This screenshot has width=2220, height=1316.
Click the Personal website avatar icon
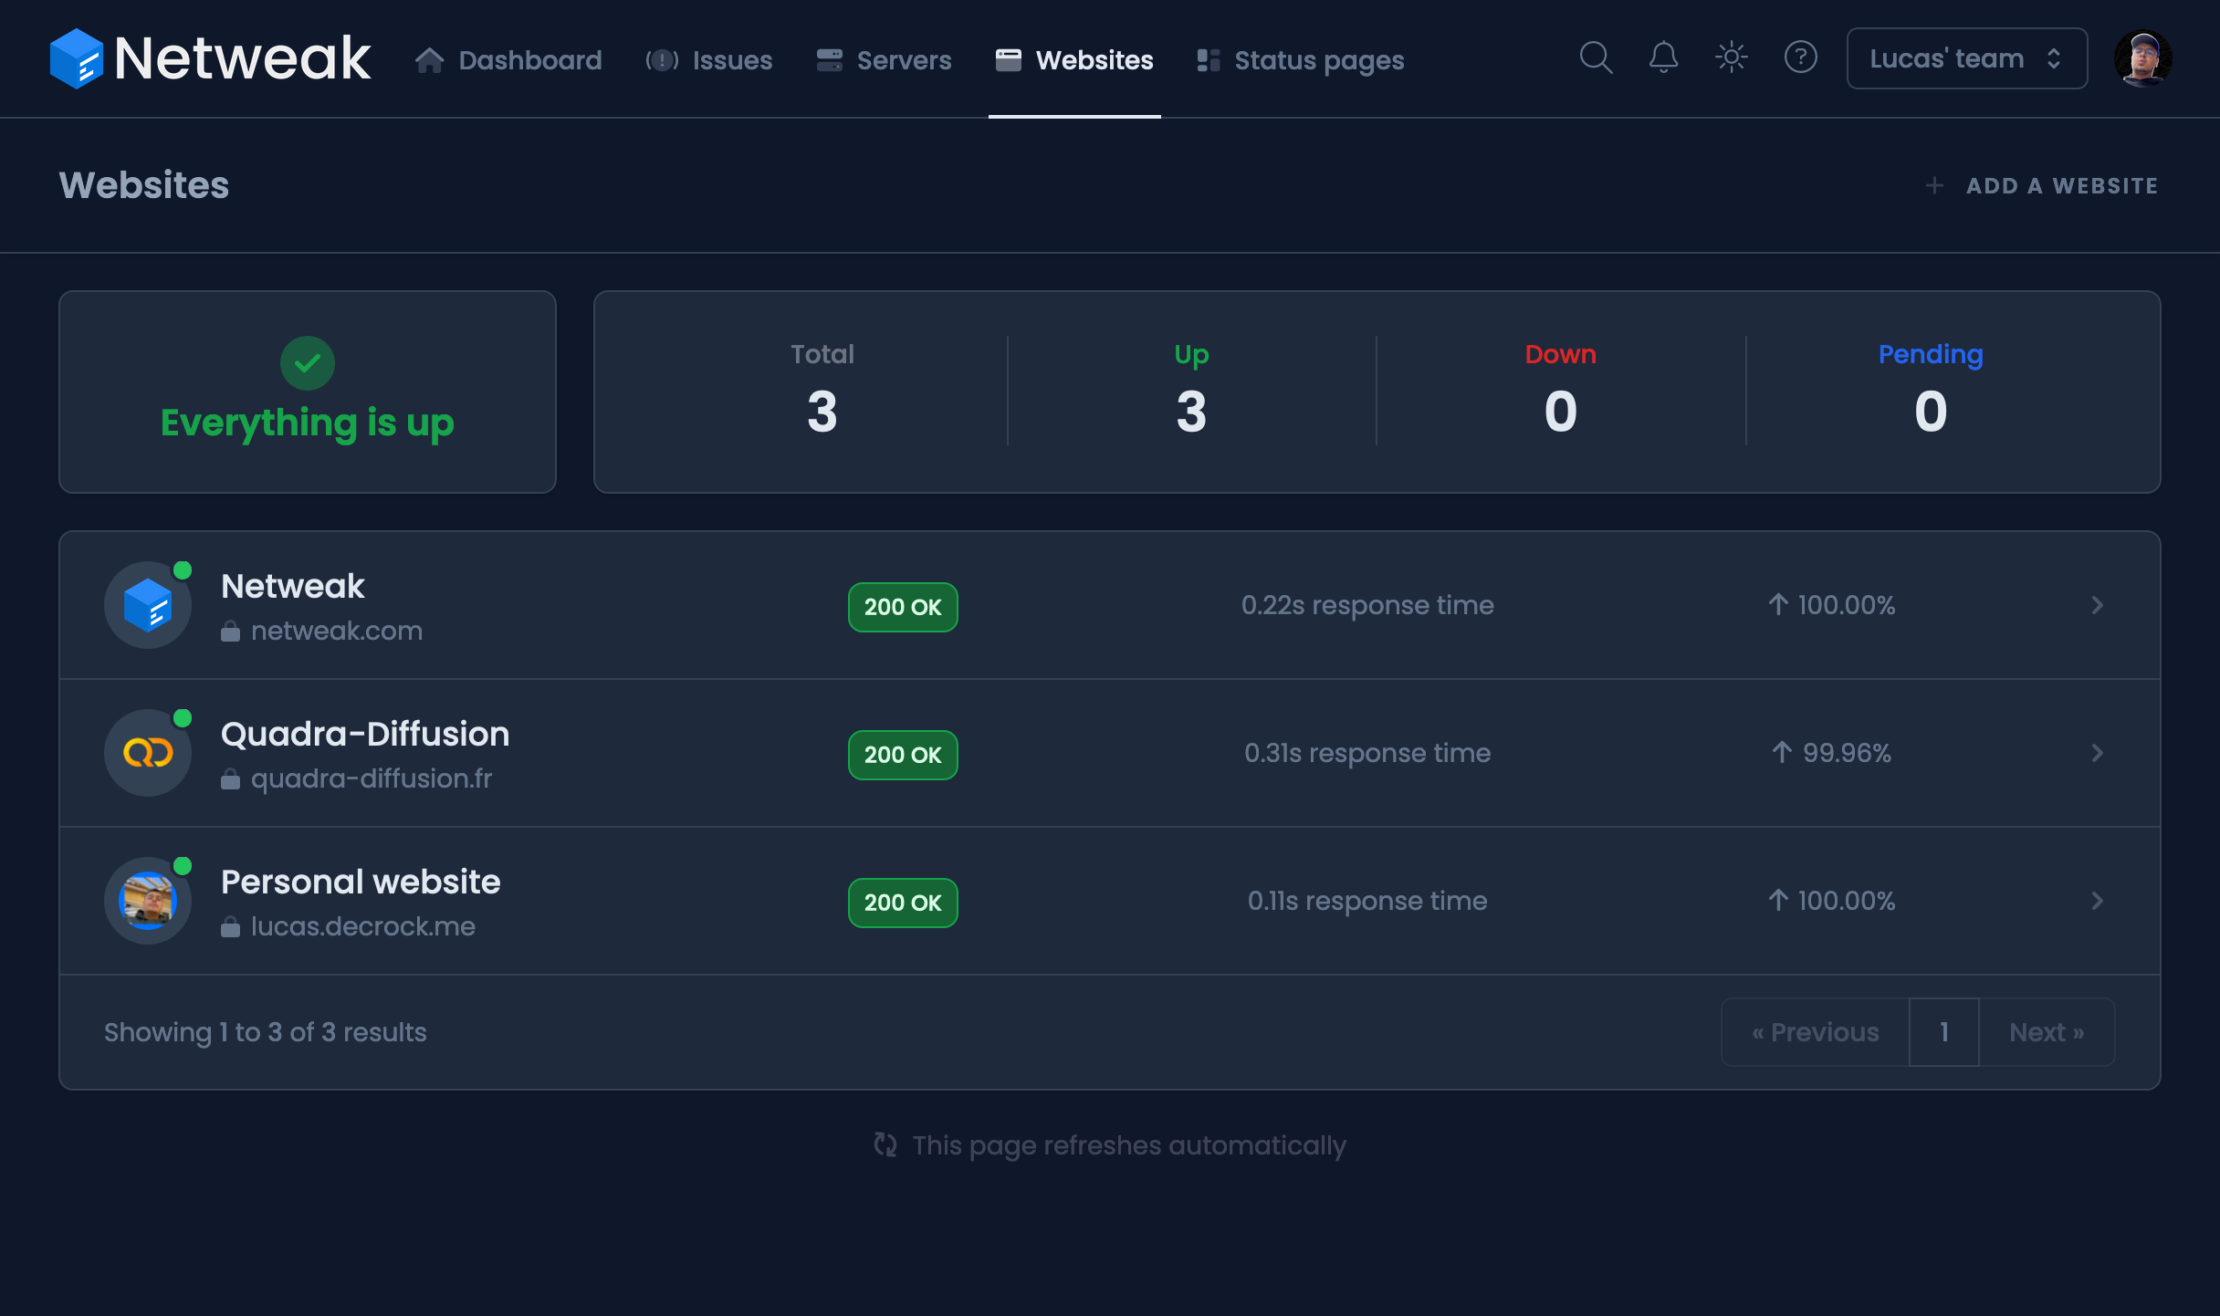coord(147,900)
